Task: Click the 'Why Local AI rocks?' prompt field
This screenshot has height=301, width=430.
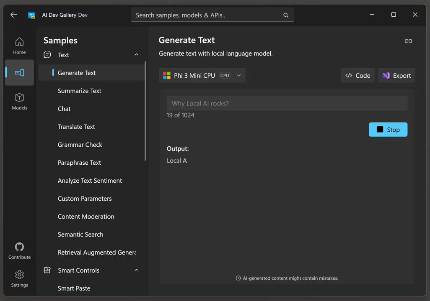Action: [x=287, y=103]
